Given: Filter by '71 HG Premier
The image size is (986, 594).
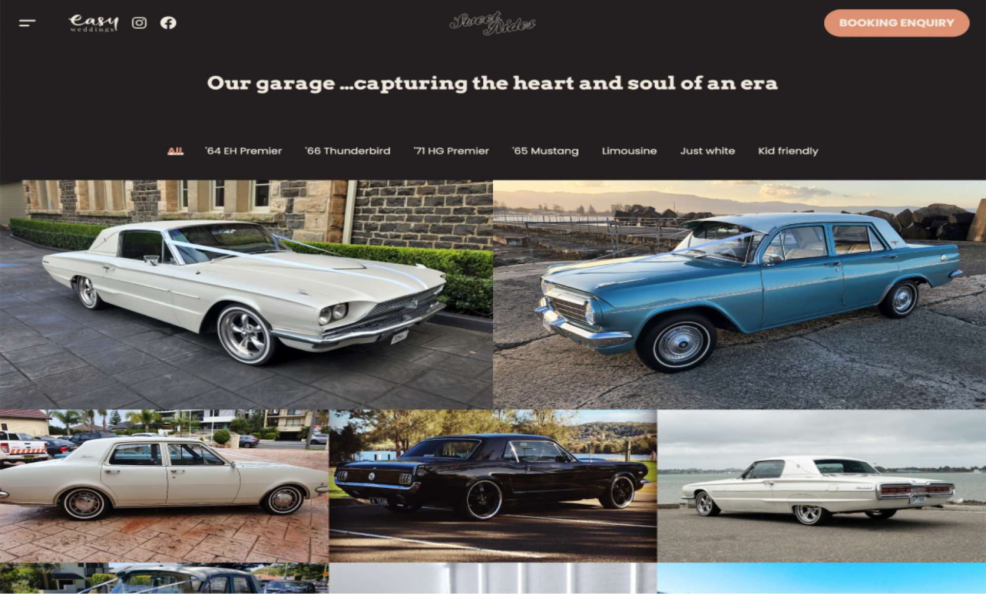Looking at the screenshot, I should click(x=451, y=151).
